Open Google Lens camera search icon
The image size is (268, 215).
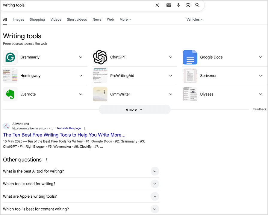pos(188,5)
